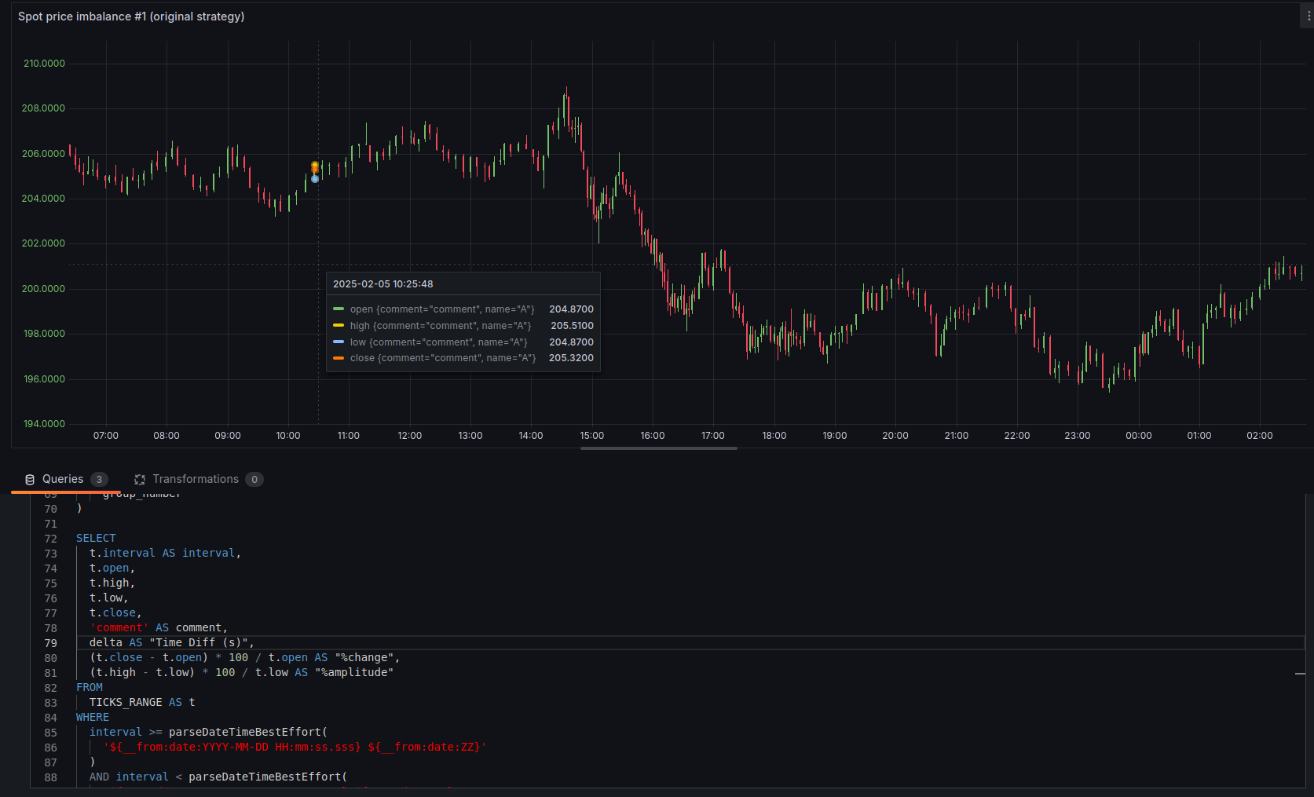Click the 10:00 time axis label
The image size is (1314, 797).
pos(288,436)
